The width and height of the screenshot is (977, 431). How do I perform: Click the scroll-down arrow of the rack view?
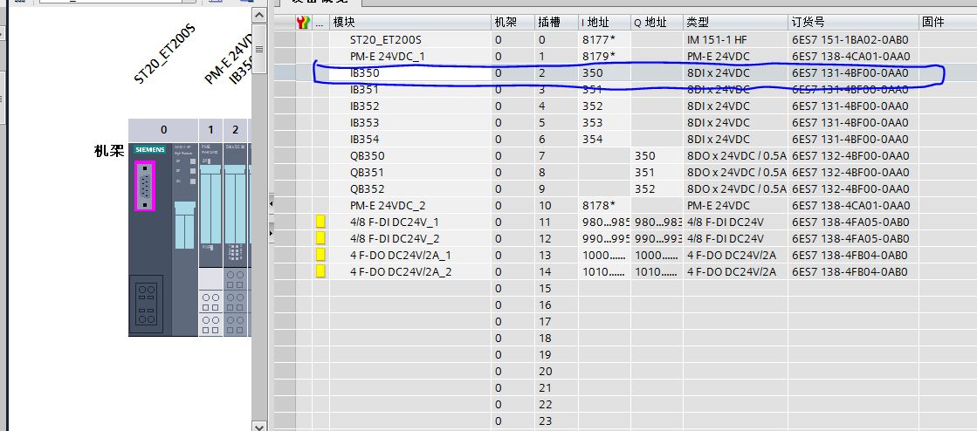coord(259,426)
